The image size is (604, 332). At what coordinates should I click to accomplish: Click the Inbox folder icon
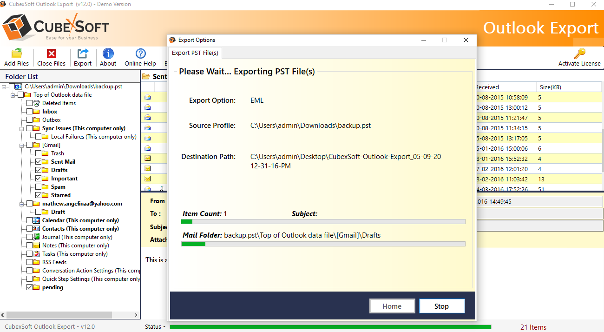click(37, 112)
